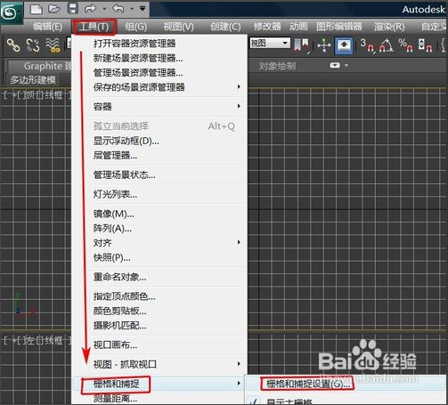Open the 修改器 menu
Image resolution: width=448 pixels, height=405 pixels.
point(267,27)
